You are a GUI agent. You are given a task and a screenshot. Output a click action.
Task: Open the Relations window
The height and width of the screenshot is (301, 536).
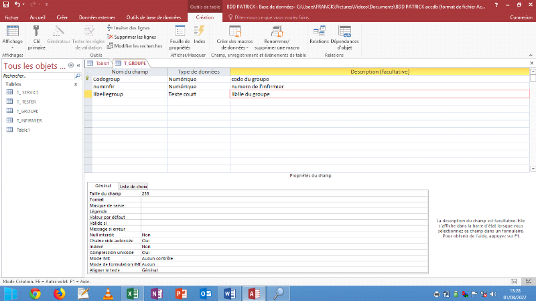tap(319, 31)
